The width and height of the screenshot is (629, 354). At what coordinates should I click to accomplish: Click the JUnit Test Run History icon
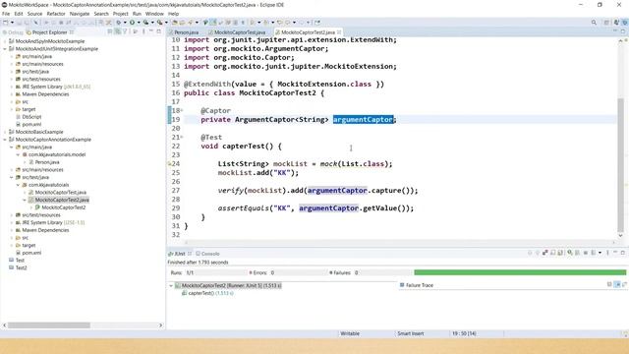click(x=593, y=253)
